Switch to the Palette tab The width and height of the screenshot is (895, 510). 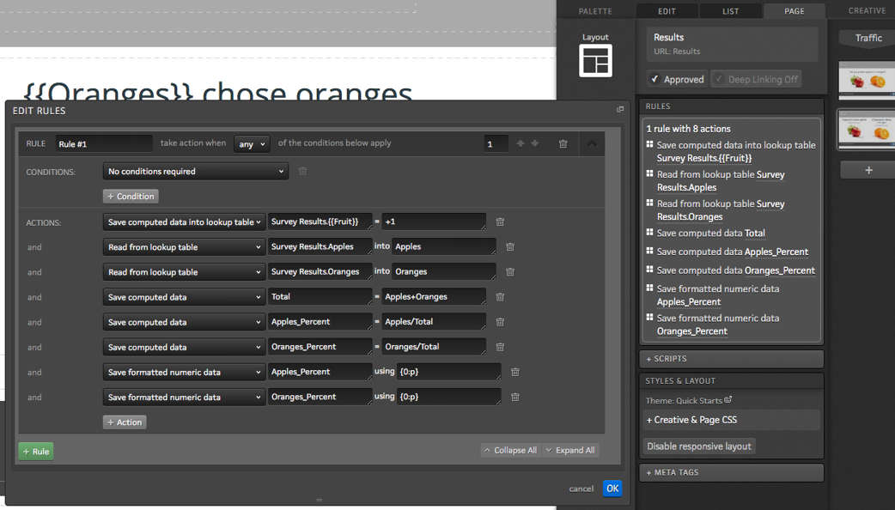click(594, 11)
